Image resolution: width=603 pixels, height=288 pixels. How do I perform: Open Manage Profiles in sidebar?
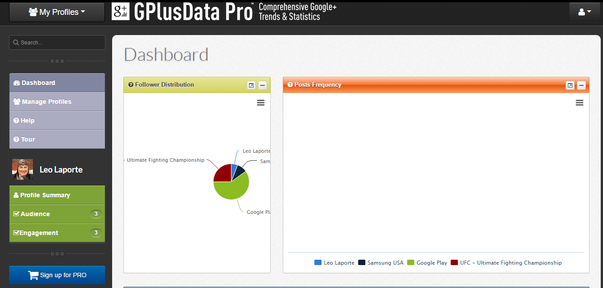pyautogui.click(x=57, y=102)
